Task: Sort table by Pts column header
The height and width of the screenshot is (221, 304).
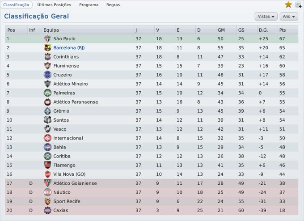Action: point(283,30)
